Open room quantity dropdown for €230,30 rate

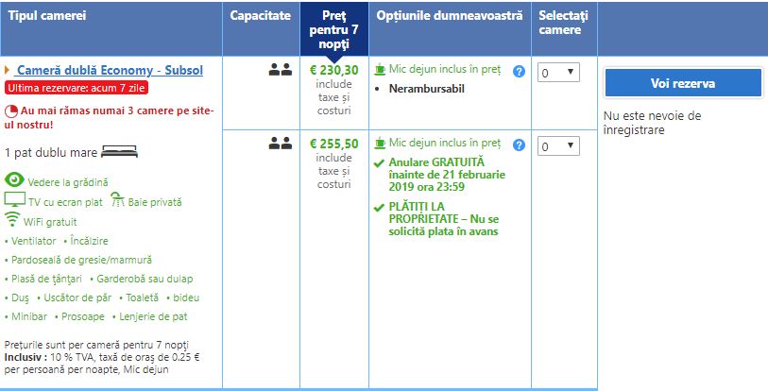pyautogui.click(x=558, y=72)
